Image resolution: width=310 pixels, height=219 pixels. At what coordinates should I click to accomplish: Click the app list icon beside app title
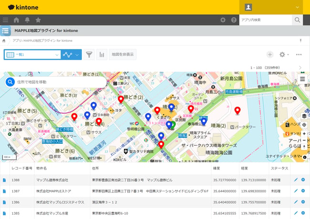coord(5,31)
